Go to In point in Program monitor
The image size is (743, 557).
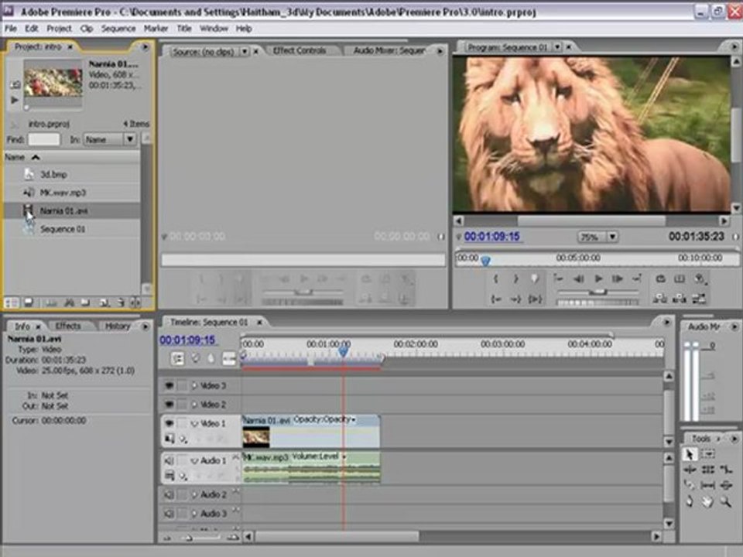tap(496, 299)
